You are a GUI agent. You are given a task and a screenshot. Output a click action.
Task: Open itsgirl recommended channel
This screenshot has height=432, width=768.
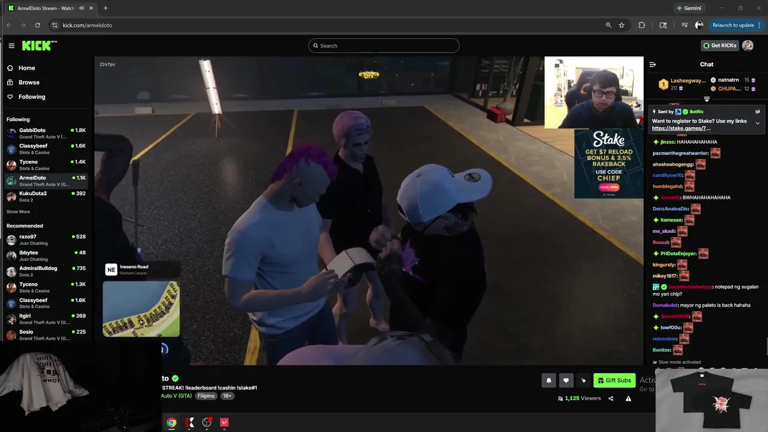(x=46, y=319)
